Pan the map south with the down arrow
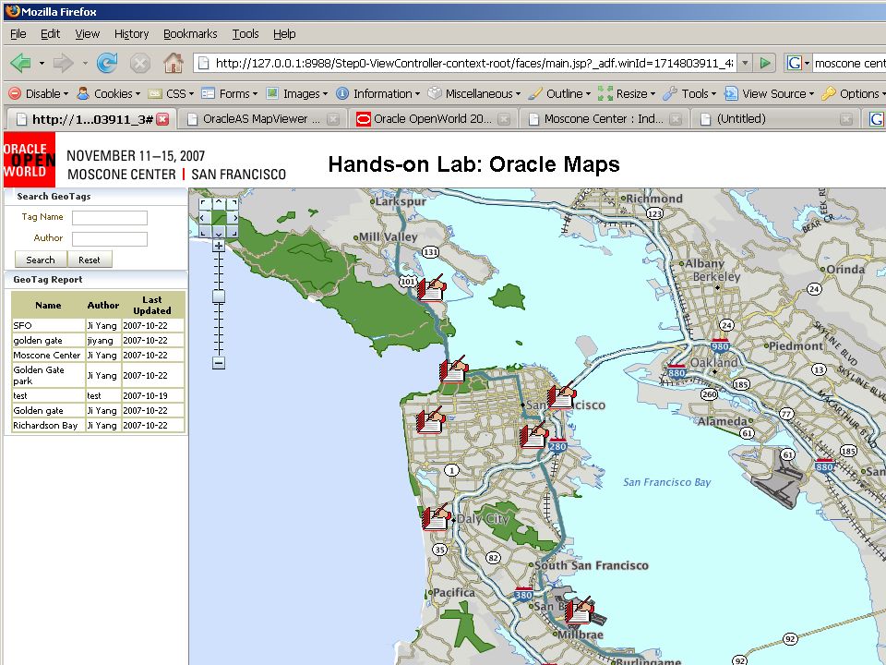This screenshot has height=665, width=886. pyautogui.click(x=219, y=232)
